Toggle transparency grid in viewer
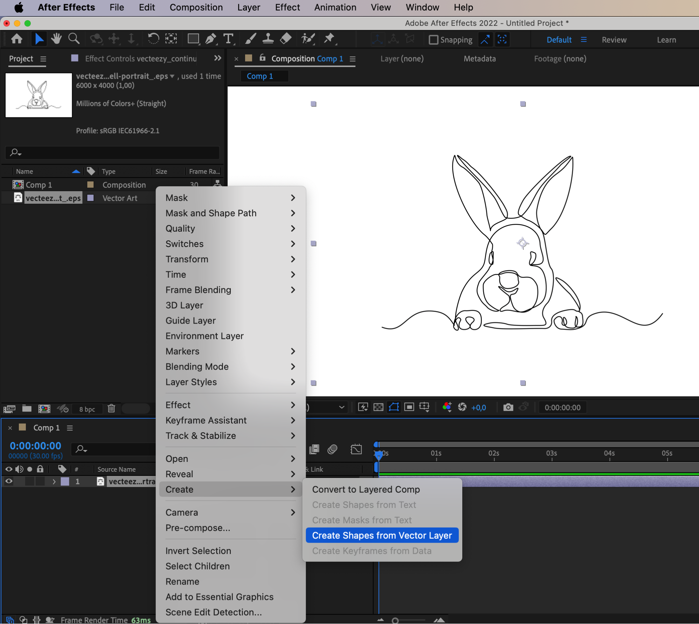Viewport: 699px width, 624px height. [378, 407]
